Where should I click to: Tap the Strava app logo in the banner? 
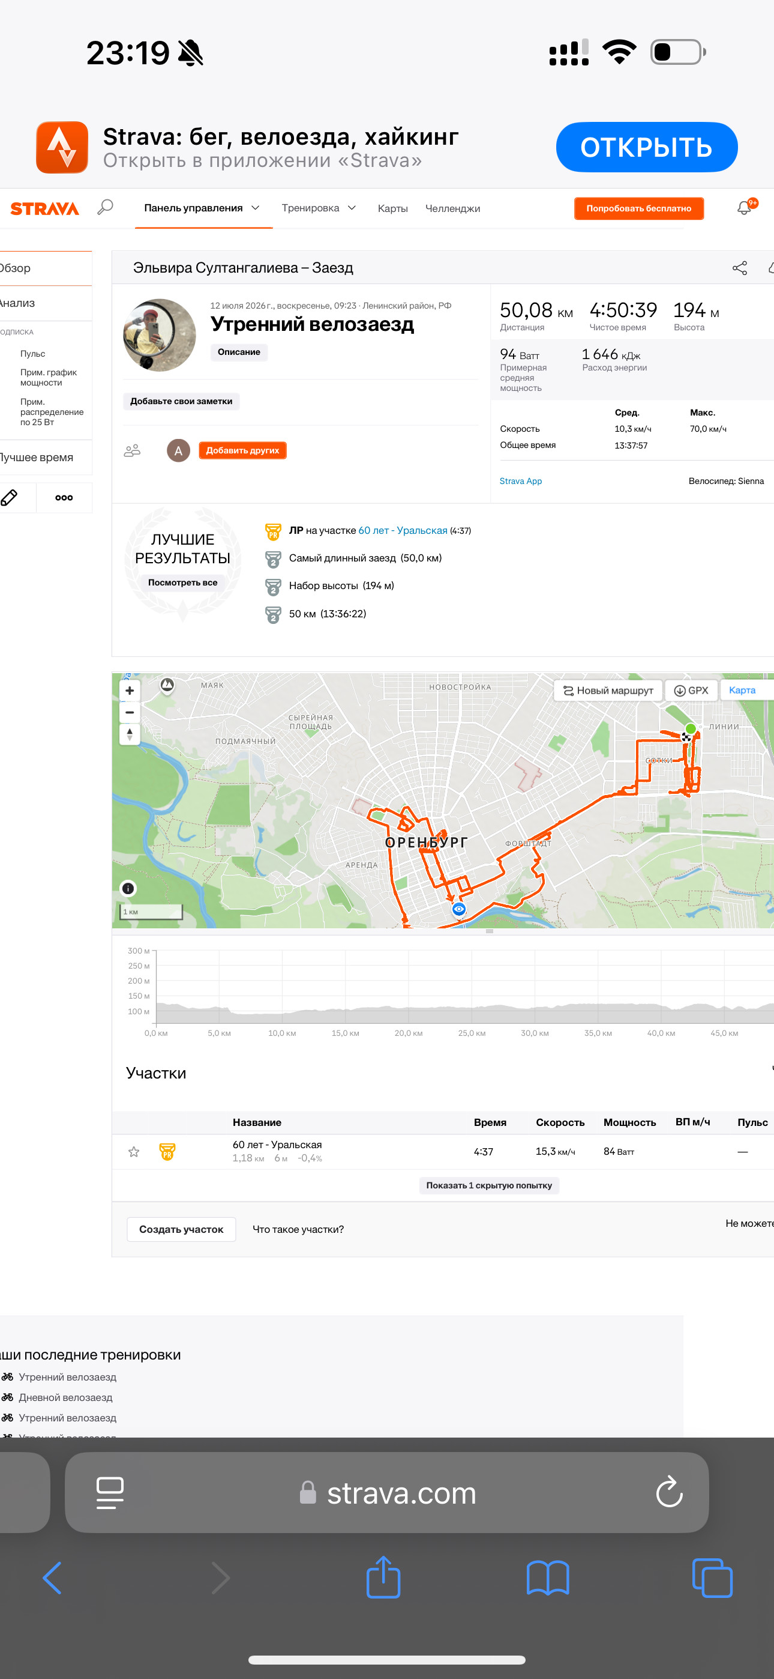click(x=62, y=147)
